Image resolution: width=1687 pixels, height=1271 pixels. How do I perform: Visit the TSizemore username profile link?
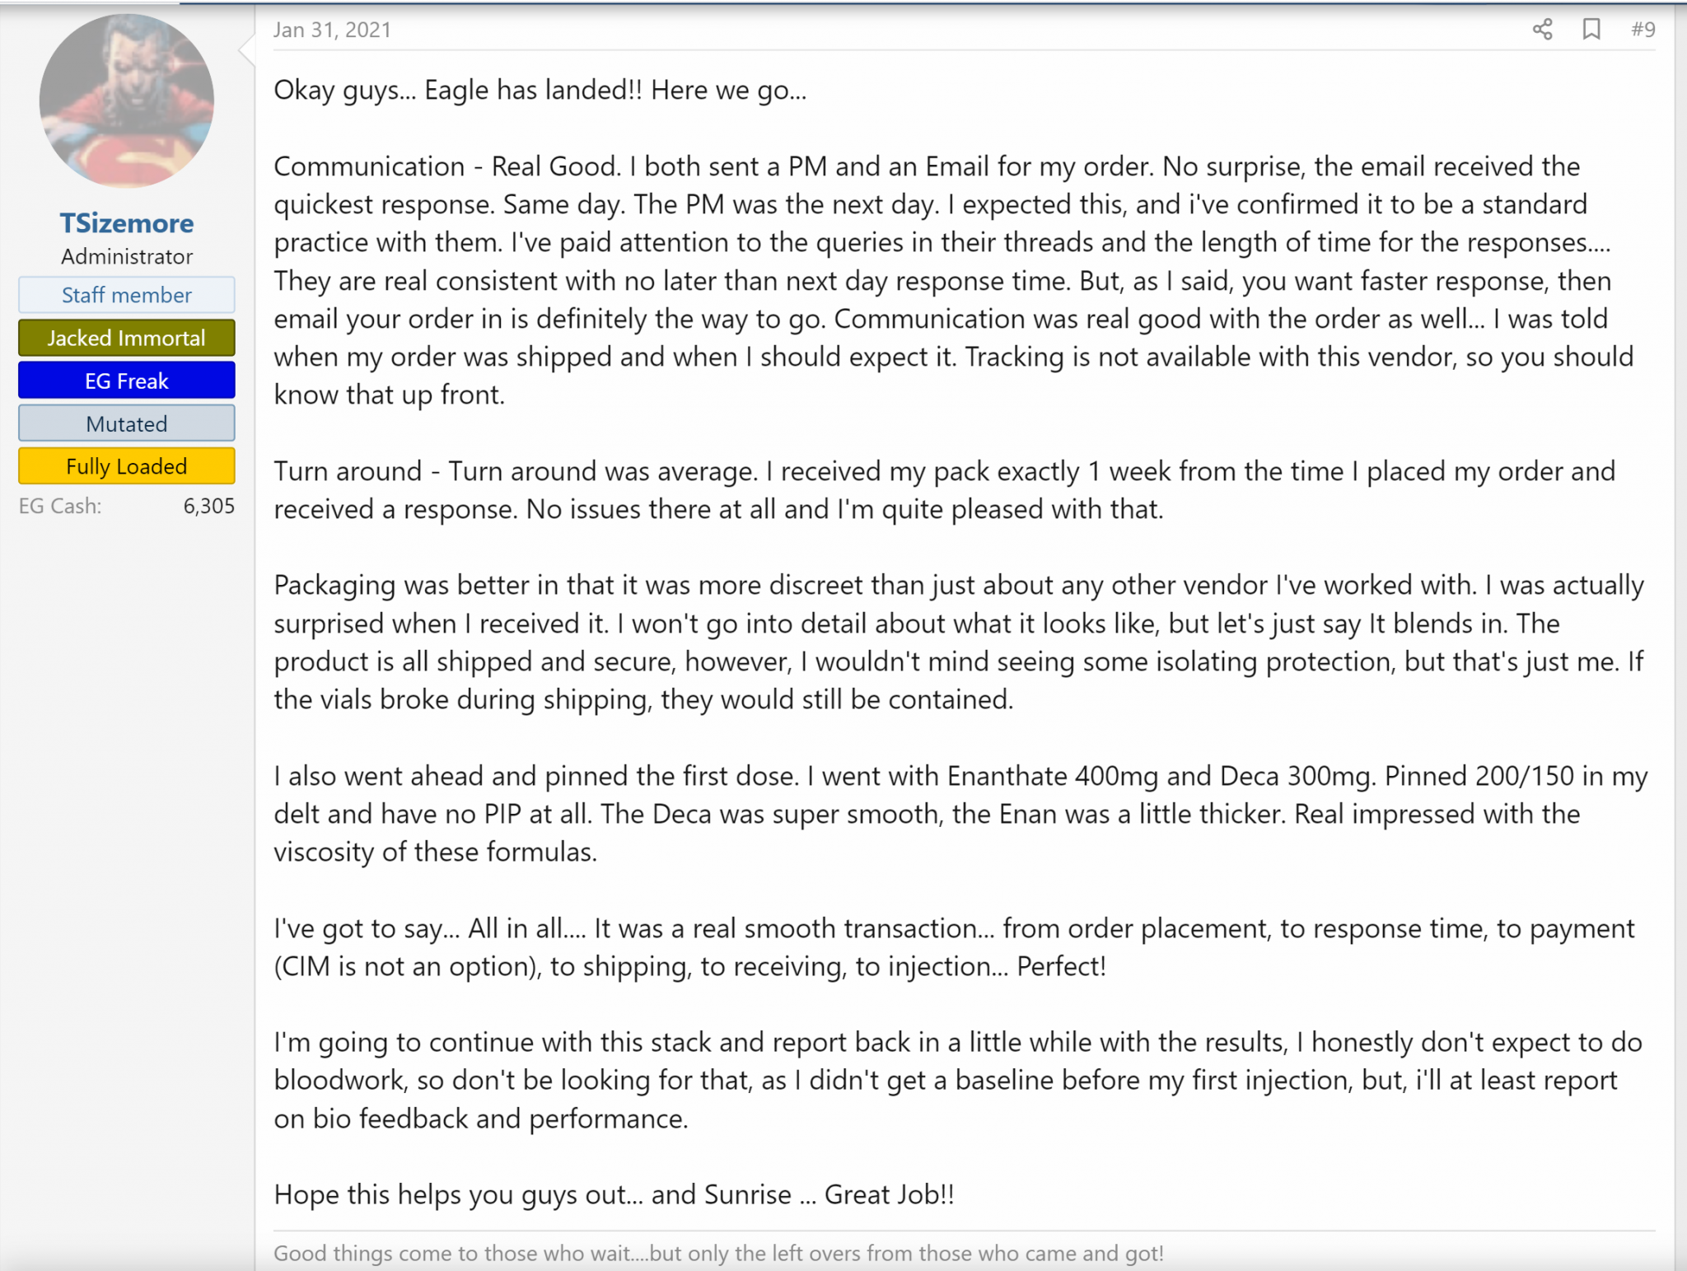tap(127, 223)
